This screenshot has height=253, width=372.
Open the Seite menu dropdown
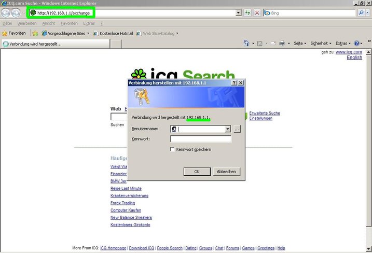coord(300,44)
